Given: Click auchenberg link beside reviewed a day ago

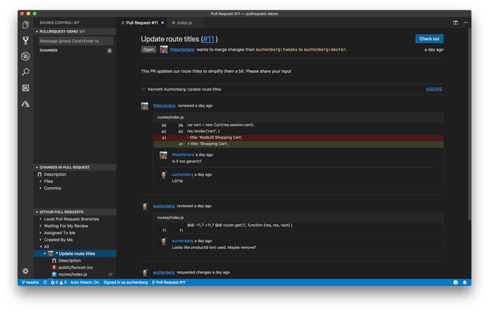Looking at the screenshot, I should [163, 206].
